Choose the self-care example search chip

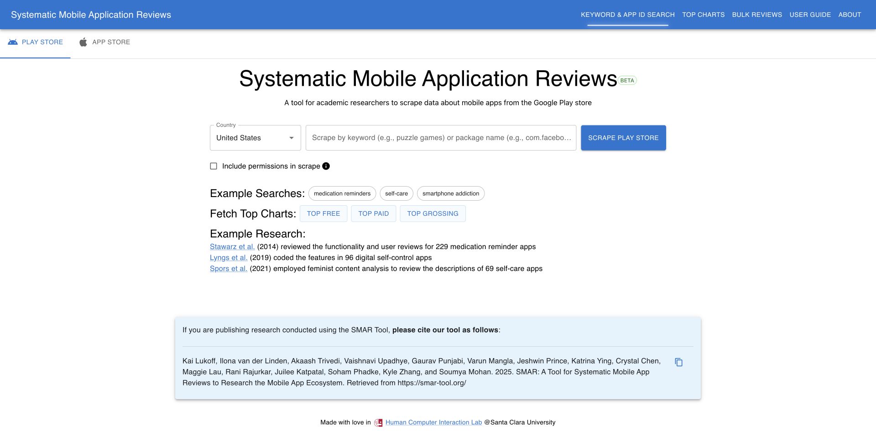tap(396, 193)
